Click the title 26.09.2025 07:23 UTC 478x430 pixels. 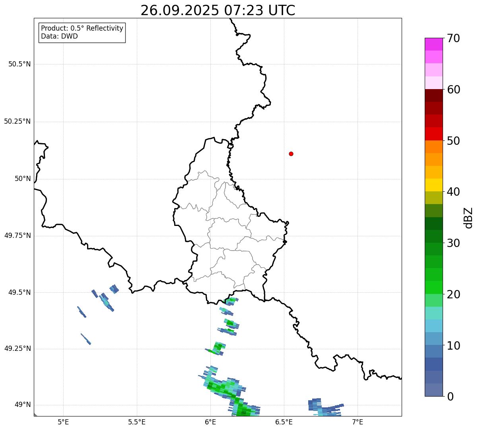point(218,10)
